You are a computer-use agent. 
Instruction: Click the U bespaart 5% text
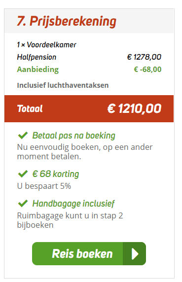[x=44, y=186]
